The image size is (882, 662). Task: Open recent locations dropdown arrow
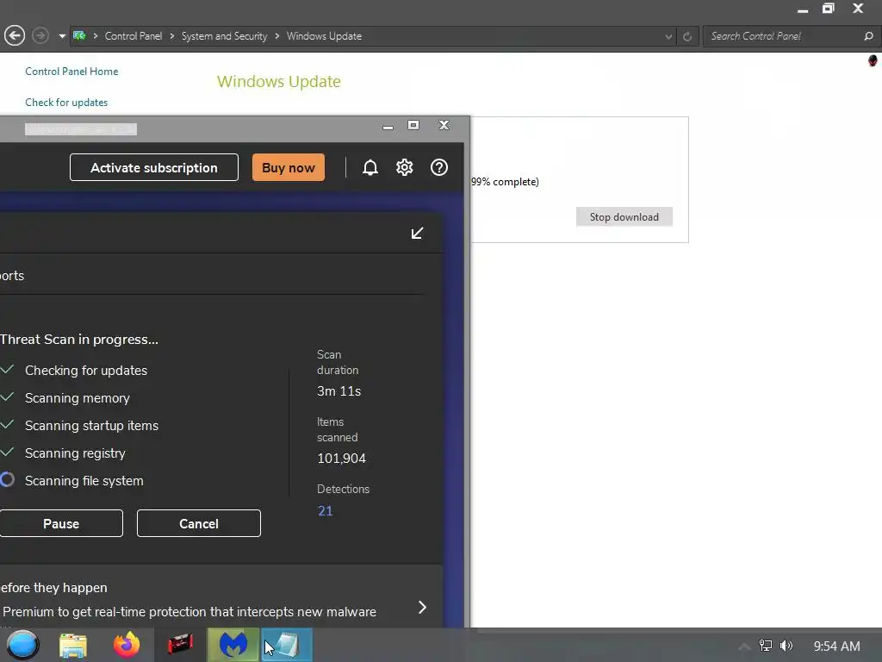coord(62,36)
